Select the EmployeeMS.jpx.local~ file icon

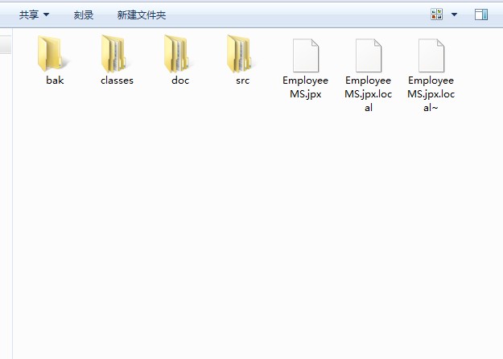431,56
